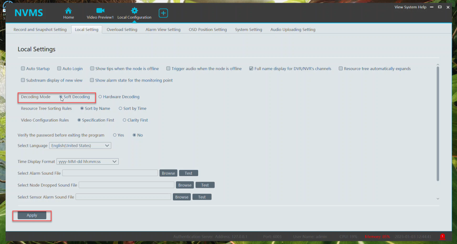Select Clarity First video rule

point(125,120)
